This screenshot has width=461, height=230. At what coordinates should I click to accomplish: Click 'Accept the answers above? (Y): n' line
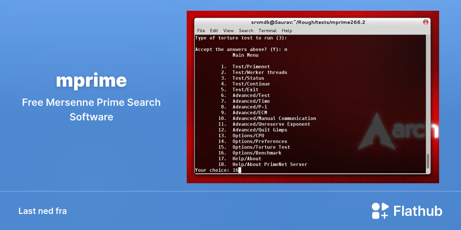241,49
